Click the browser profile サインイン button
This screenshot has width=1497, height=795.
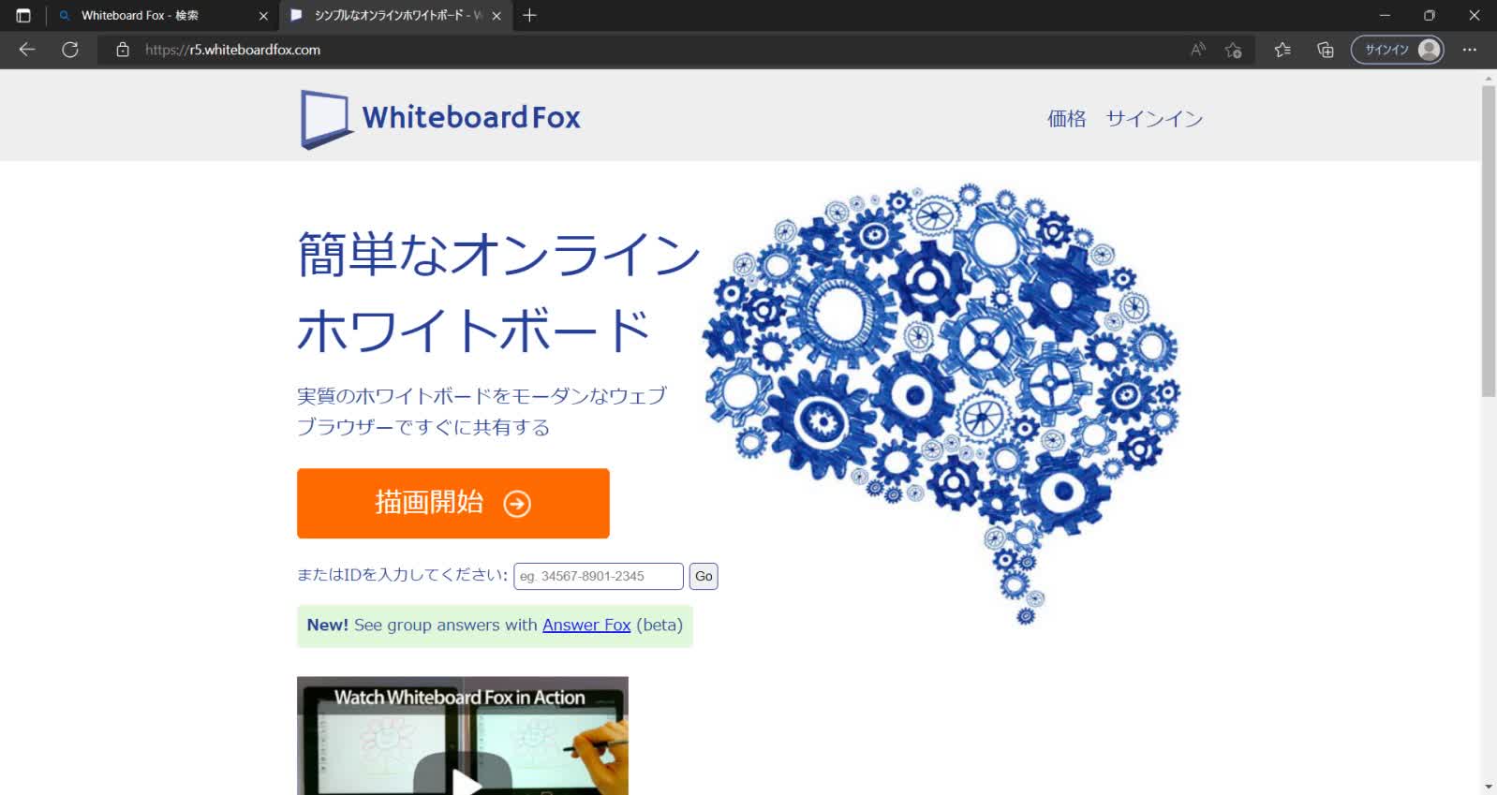pyautogui.click(x=1397, y=50)
